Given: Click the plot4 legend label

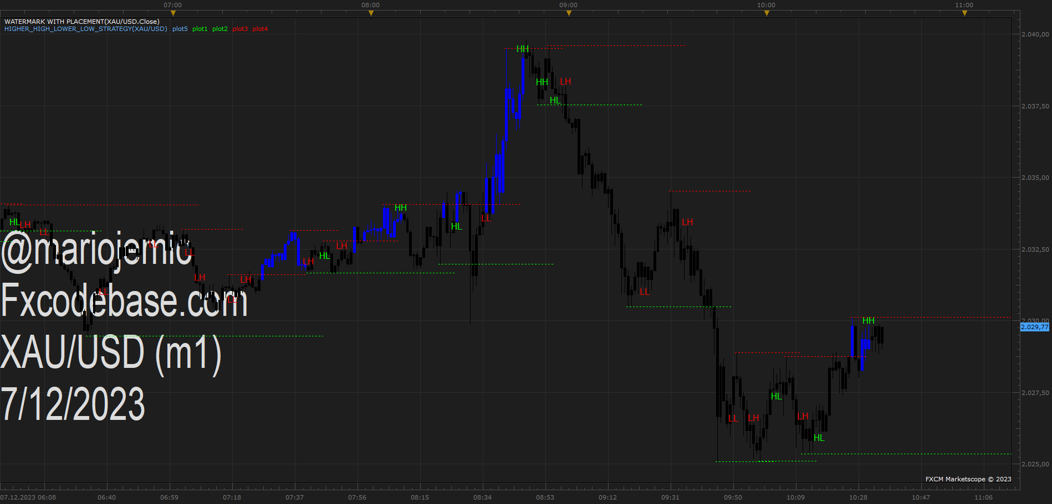Looking at the screenshot, I should [260, 29].
